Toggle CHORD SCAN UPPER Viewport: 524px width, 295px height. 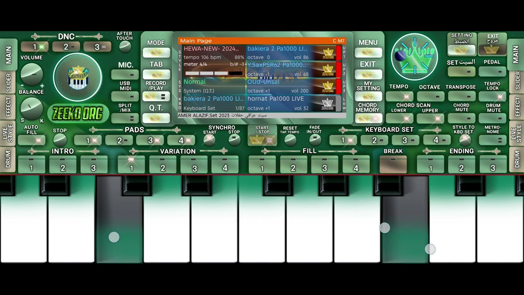430,118
